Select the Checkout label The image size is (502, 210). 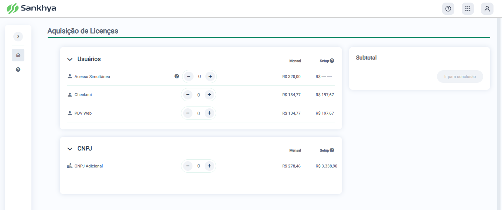[83, 95]
